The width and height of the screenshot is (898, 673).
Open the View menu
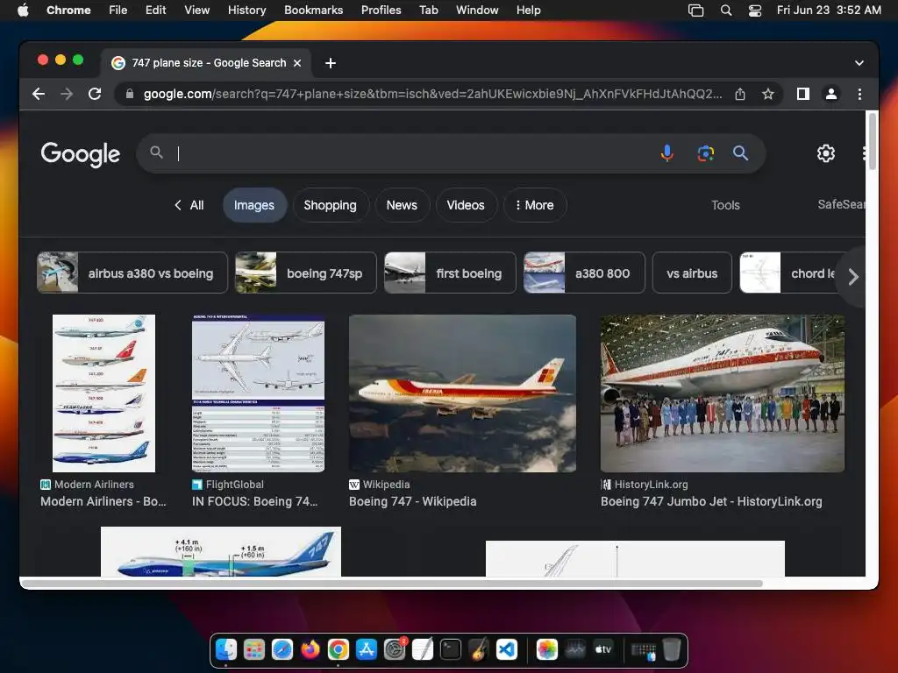[x=196, y=10]
